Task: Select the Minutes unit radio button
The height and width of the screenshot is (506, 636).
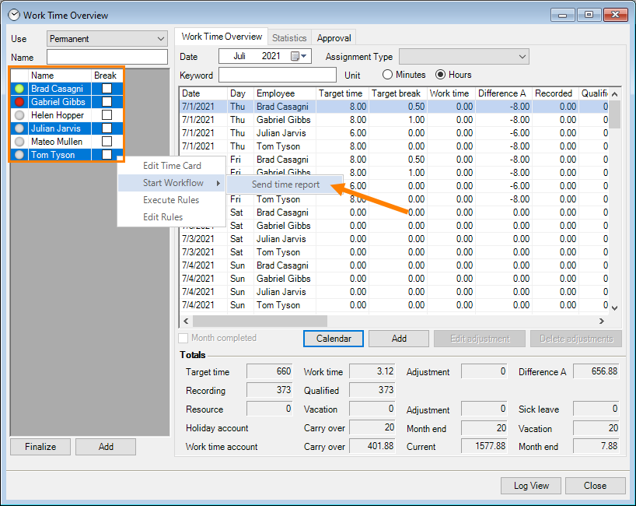Action: (x=388, y=75)
